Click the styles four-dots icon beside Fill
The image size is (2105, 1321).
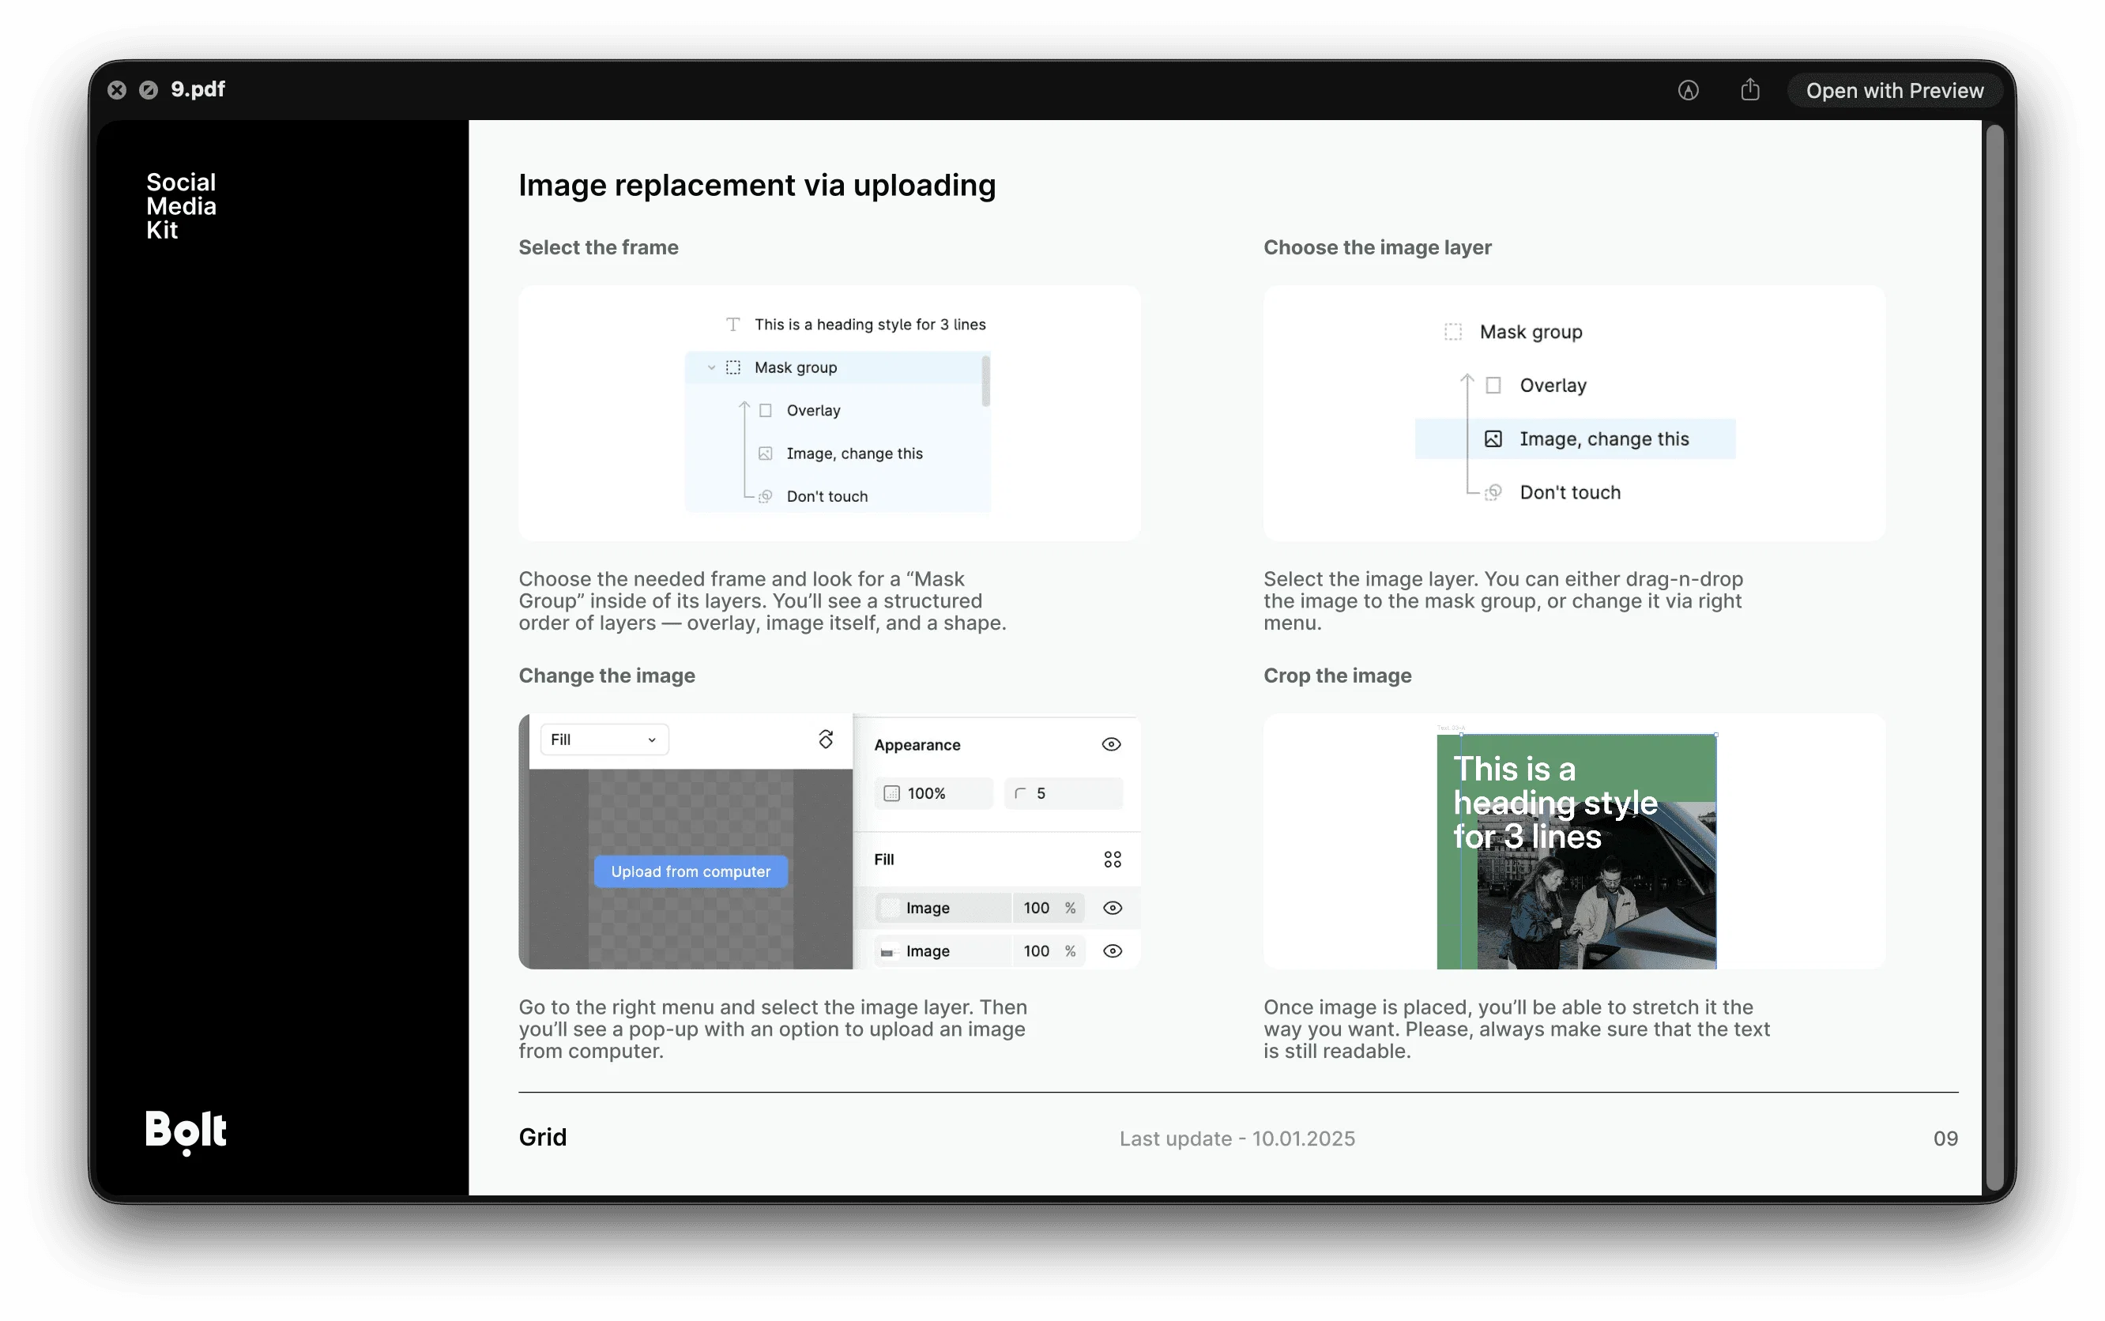click(x=1112, y=860)
